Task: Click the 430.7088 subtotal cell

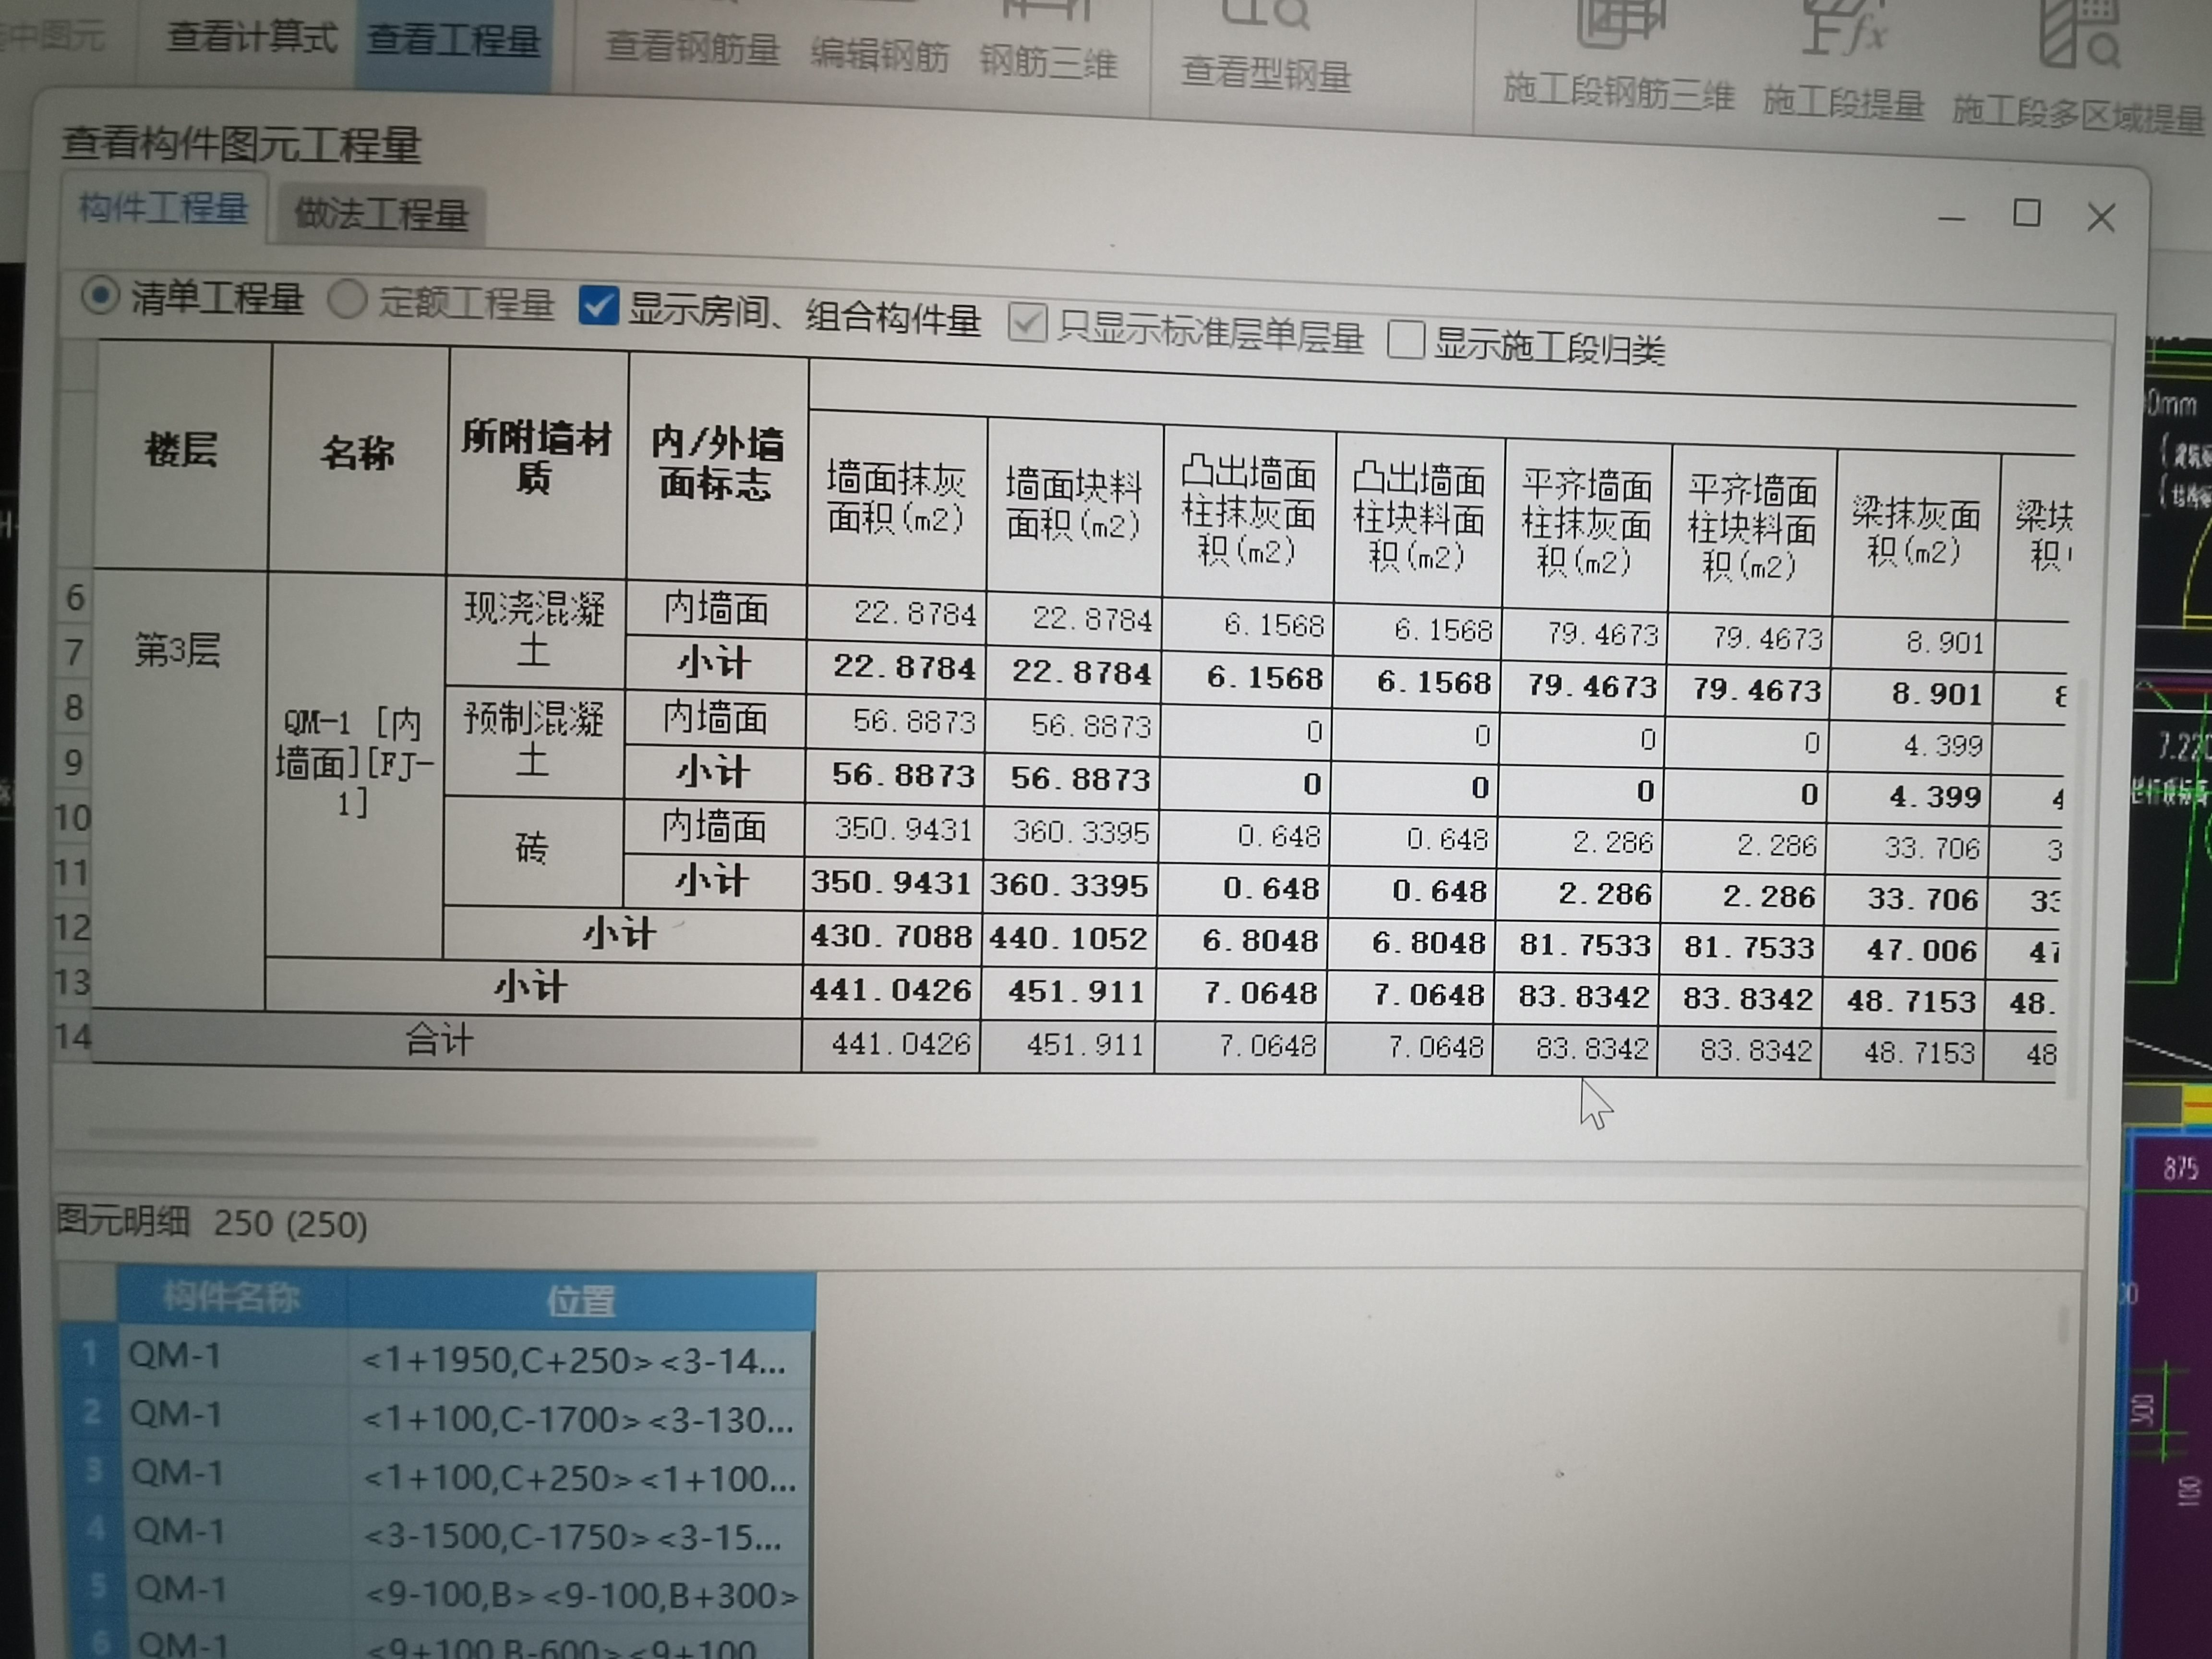Action: 892,937
